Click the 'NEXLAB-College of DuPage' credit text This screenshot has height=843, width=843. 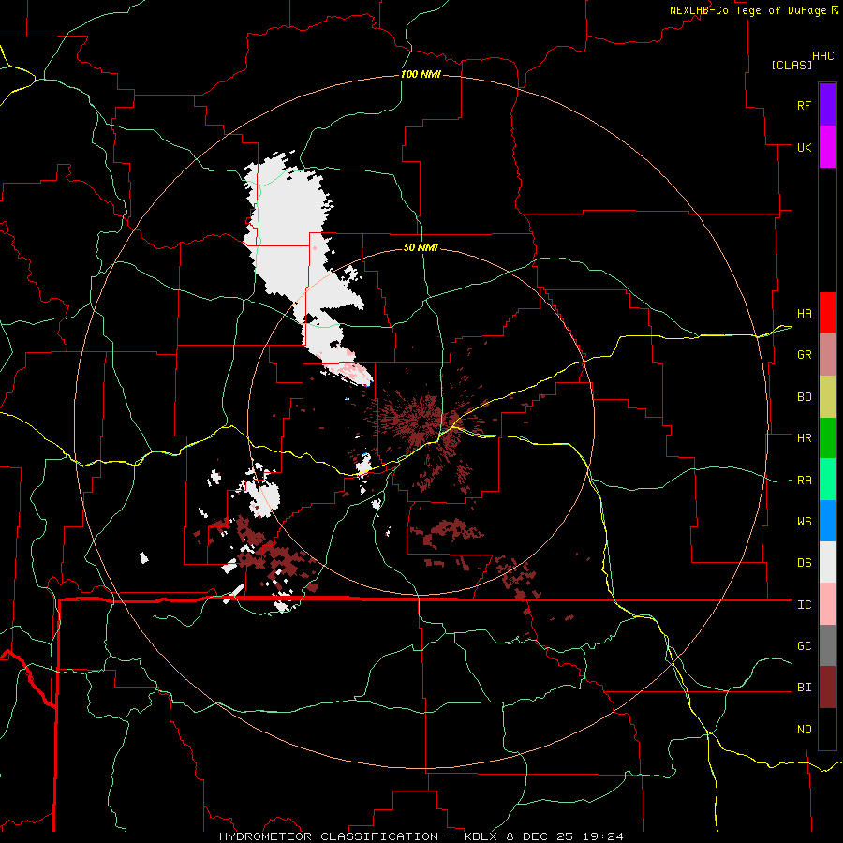click(x=748, y=10)
